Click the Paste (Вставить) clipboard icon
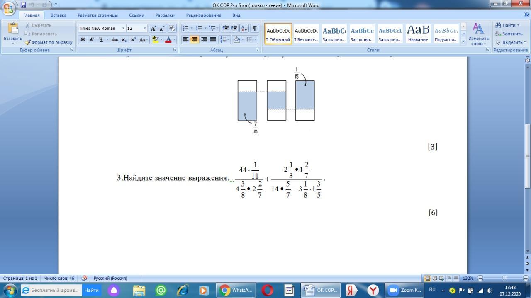Image resolution: width=531 pixels, height=298 pixels. tap(13, 29)
